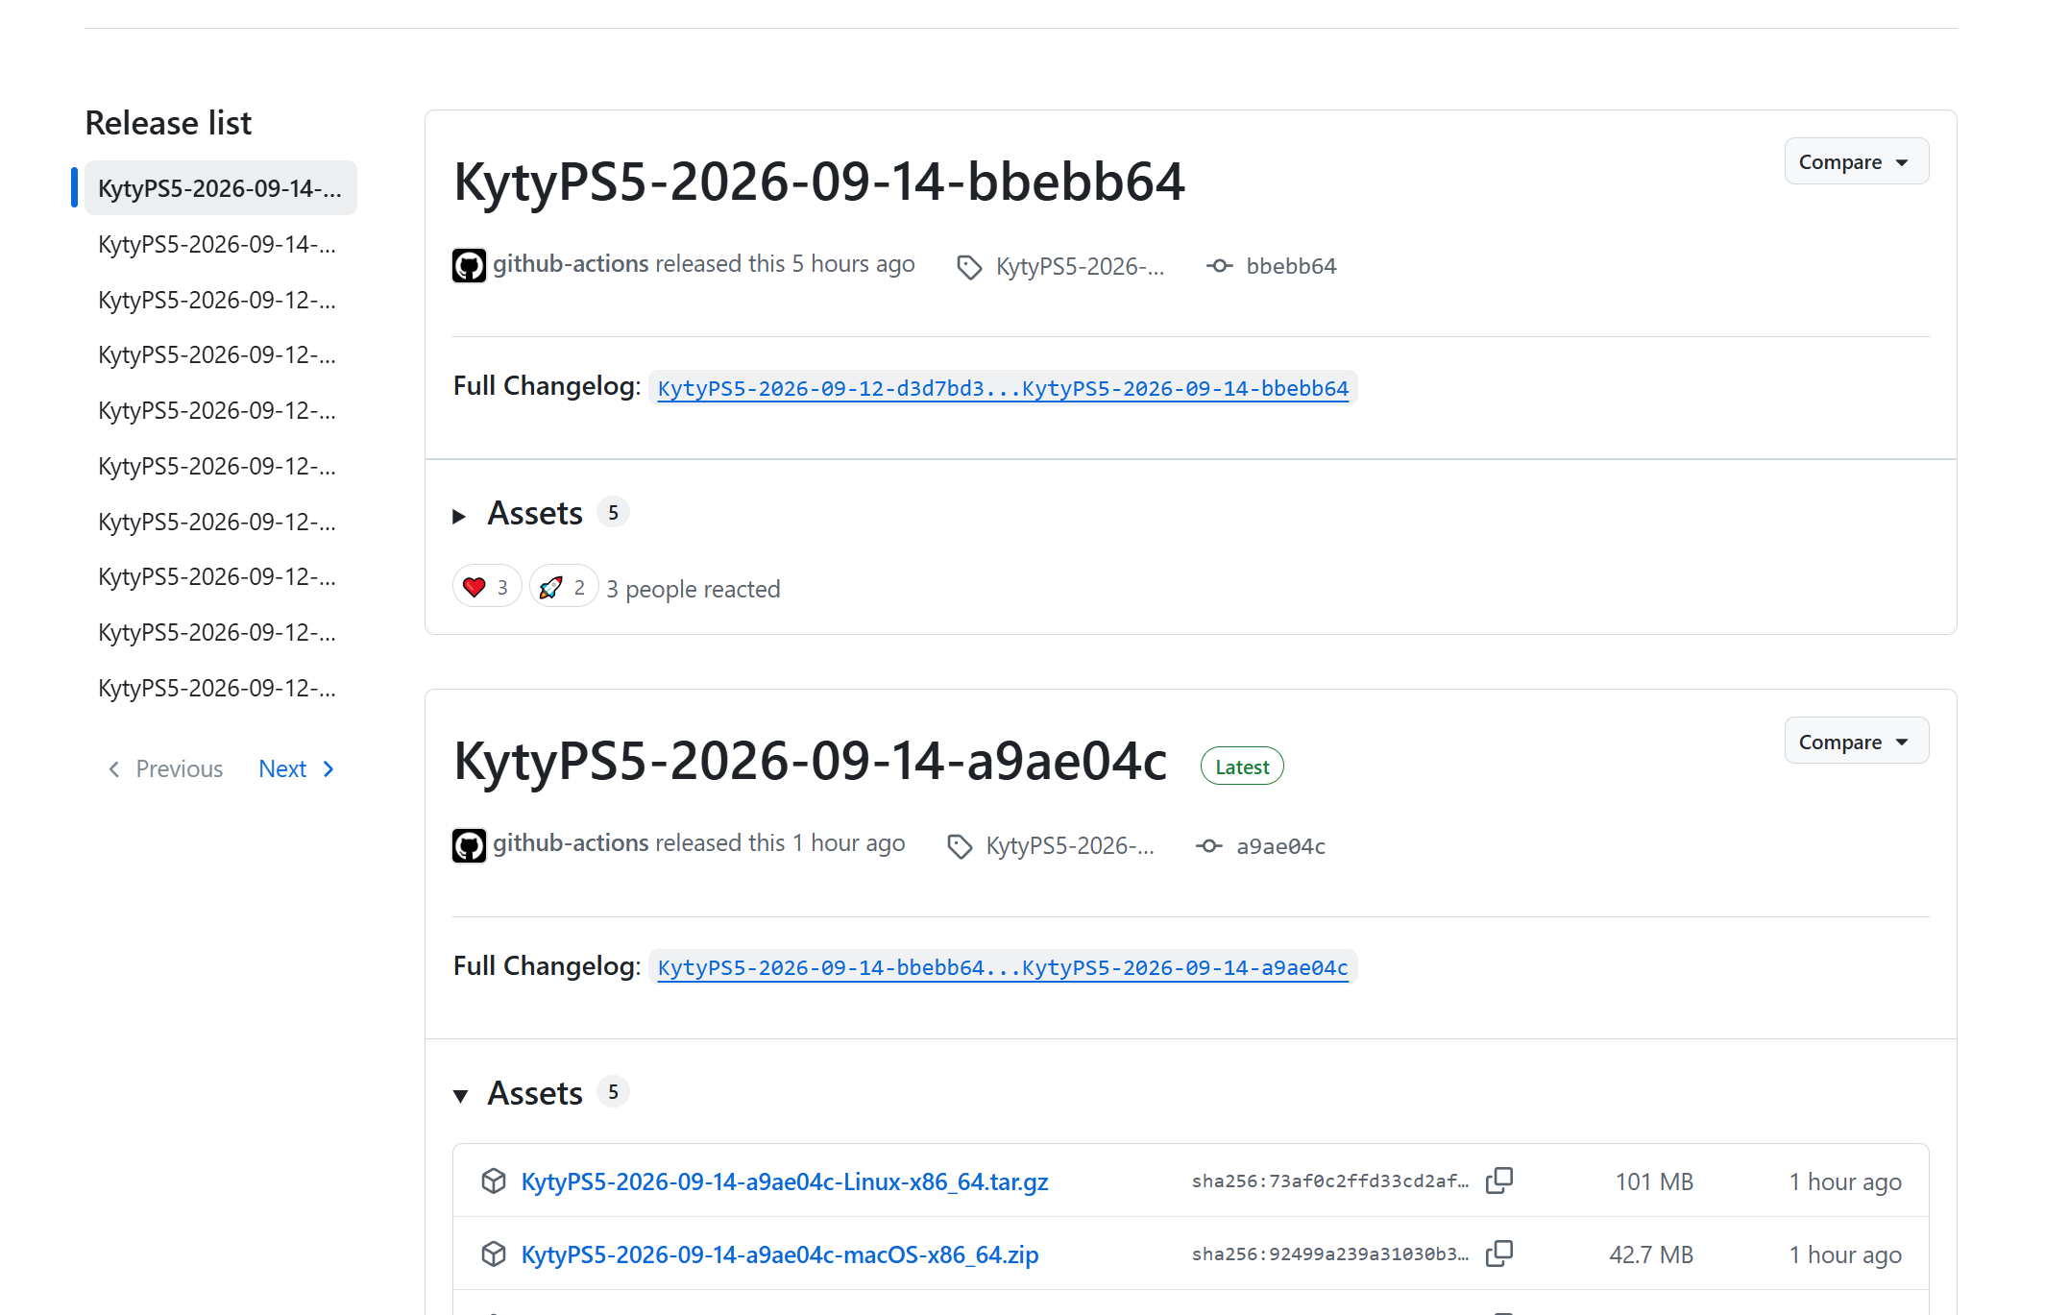Toggle the rocket reaction on bbebb64 release
The width and height of the screenshot is (2069, 1315).
click(x=564, y=587)
